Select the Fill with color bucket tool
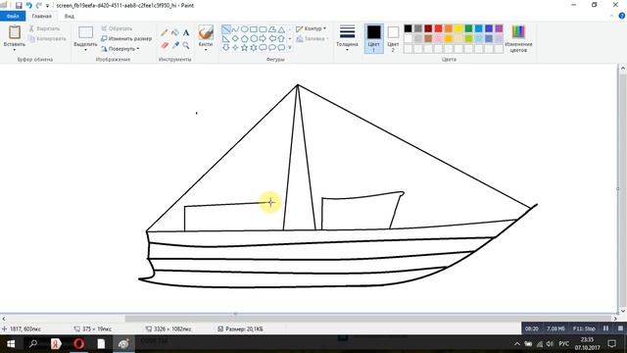This screenshot has width=627, height=353. click(175, 32)
